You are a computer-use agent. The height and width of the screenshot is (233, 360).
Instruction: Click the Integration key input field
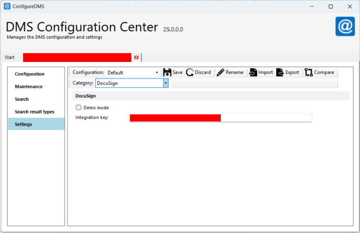pyautogui.click(x=266, y=118)
